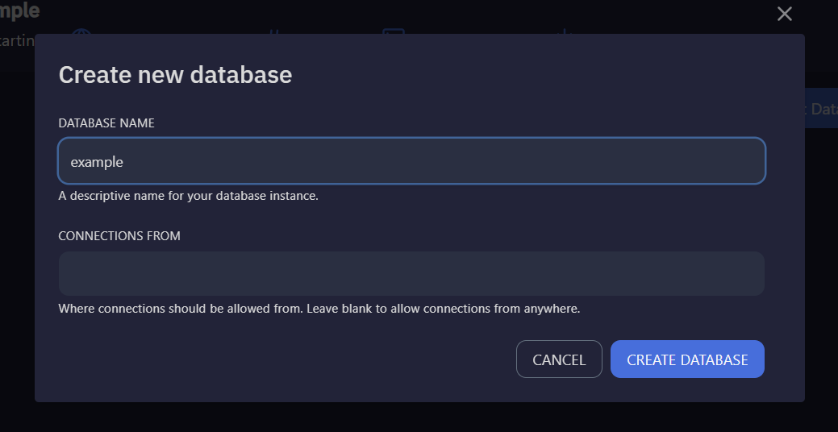838x432 pixels.
Task: Click the truncated "mple" title in top-left
Action: 19,11
